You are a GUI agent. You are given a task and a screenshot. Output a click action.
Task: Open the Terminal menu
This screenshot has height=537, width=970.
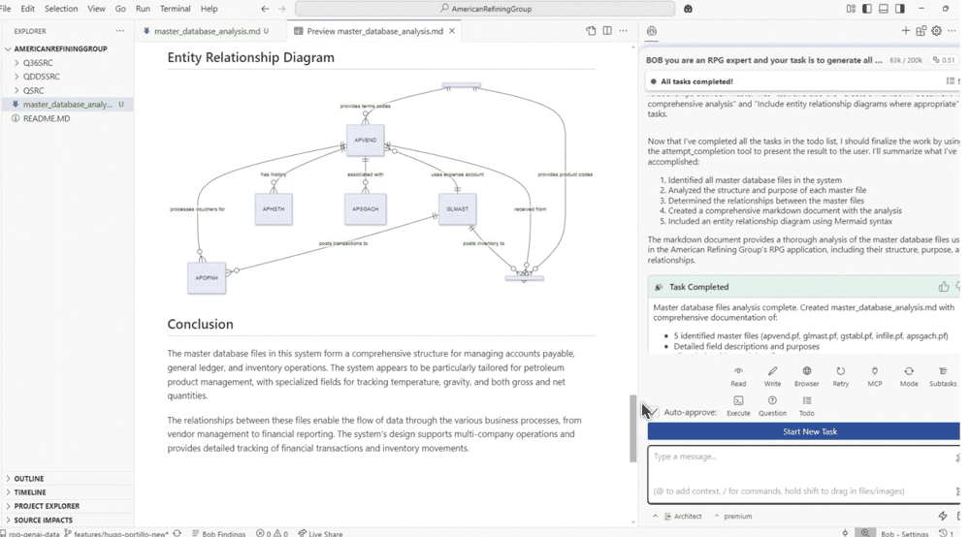pyautogui.click(x=175, y=9)
